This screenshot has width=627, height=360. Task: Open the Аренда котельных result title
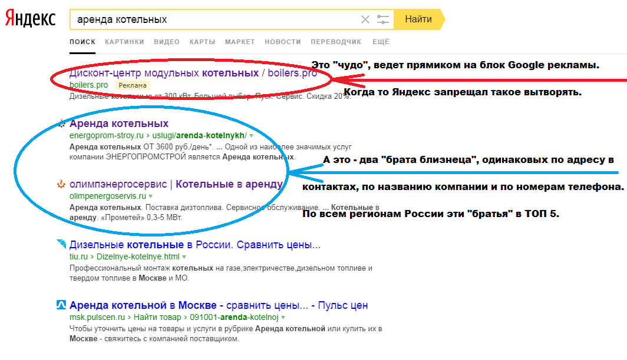(x=119, y=124)
